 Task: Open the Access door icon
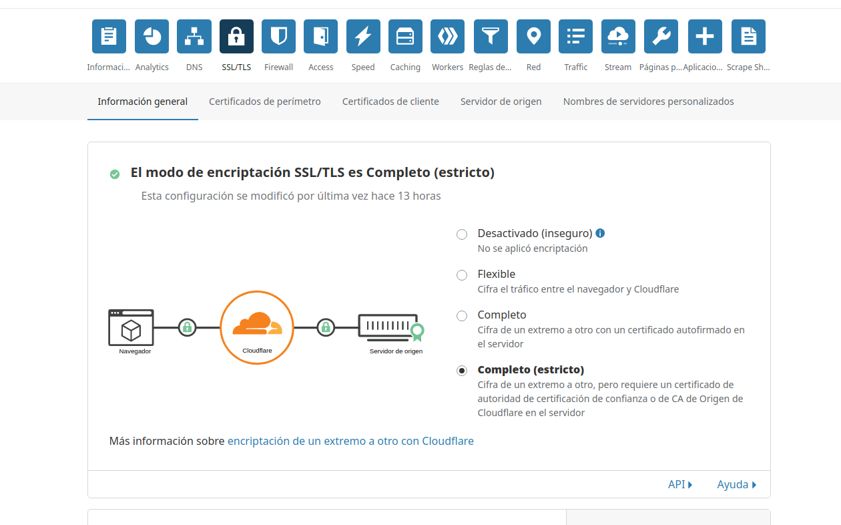point(320,37)
